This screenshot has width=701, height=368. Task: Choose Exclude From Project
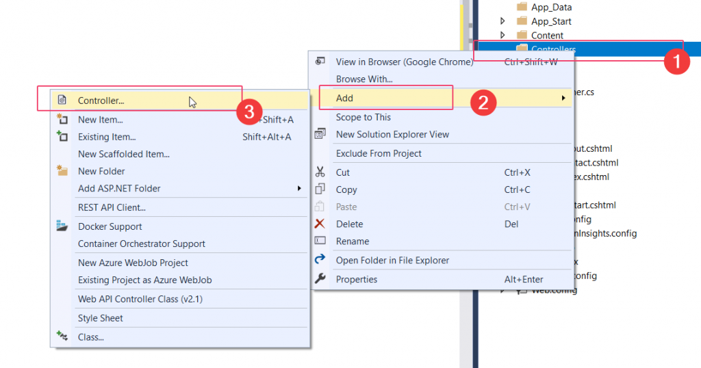(379, 153)
